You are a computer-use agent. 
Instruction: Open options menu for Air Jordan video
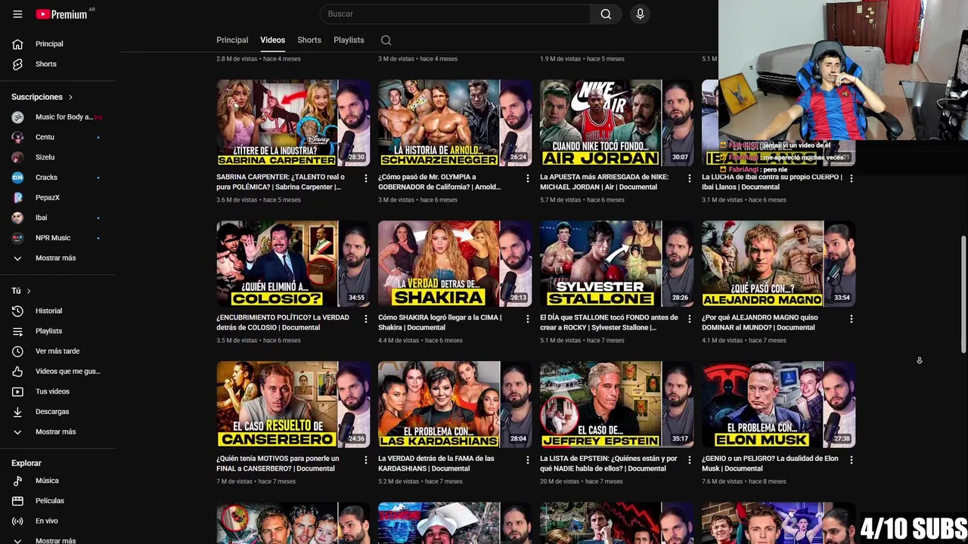point(689,178)
